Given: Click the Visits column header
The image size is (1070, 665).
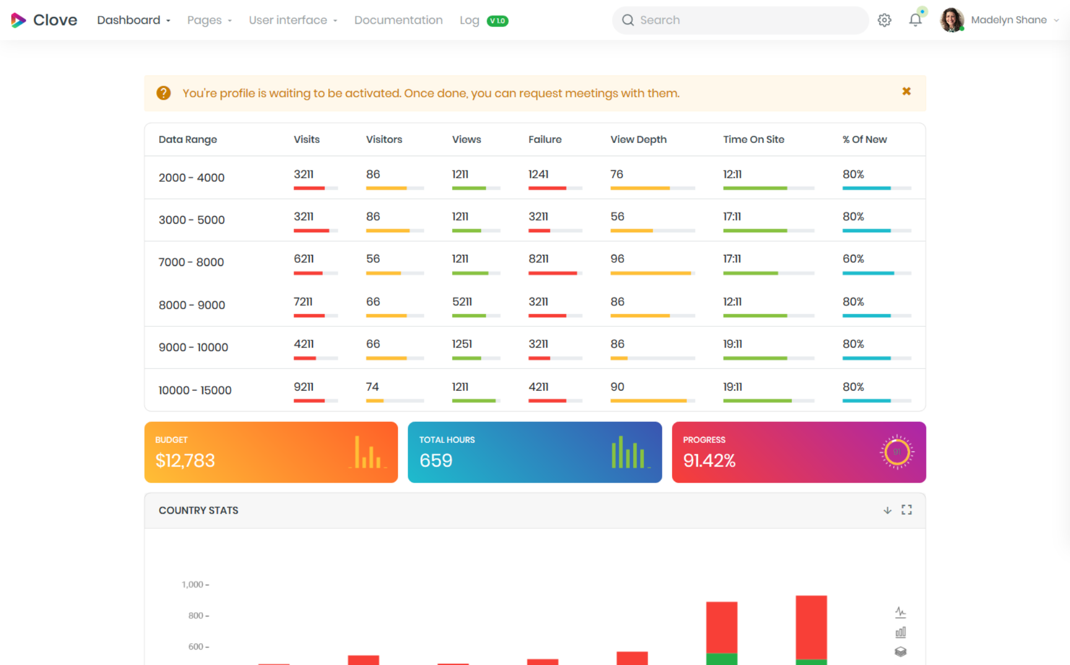Looking at the screenshot, I should tap(307, 140).
